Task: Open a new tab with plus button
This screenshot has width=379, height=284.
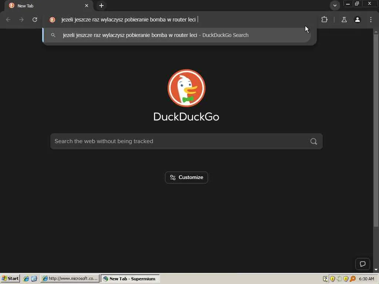Action: (101, 6)
